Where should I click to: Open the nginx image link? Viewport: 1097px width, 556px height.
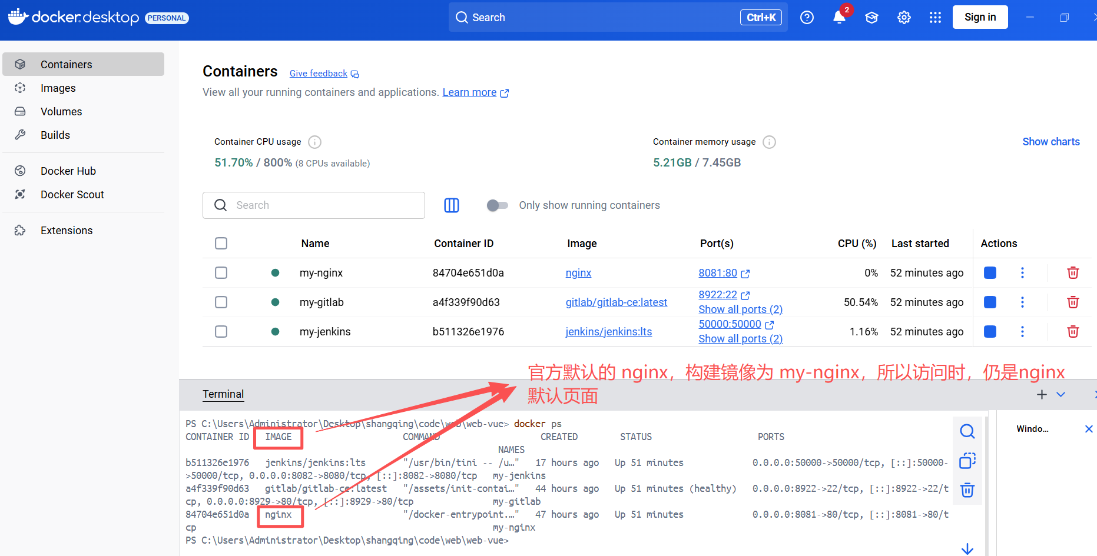tap(578, 273)
